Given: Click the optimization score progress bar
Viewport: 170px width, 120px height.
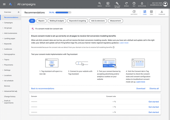Looking at the screenshot, I should 64,13.
